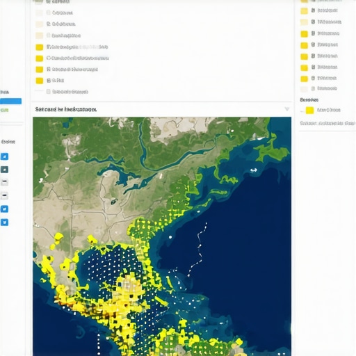This screenshot has height=356, width=356.
Task: Click the bold section heading in right panel
Action: pos(309,100)
